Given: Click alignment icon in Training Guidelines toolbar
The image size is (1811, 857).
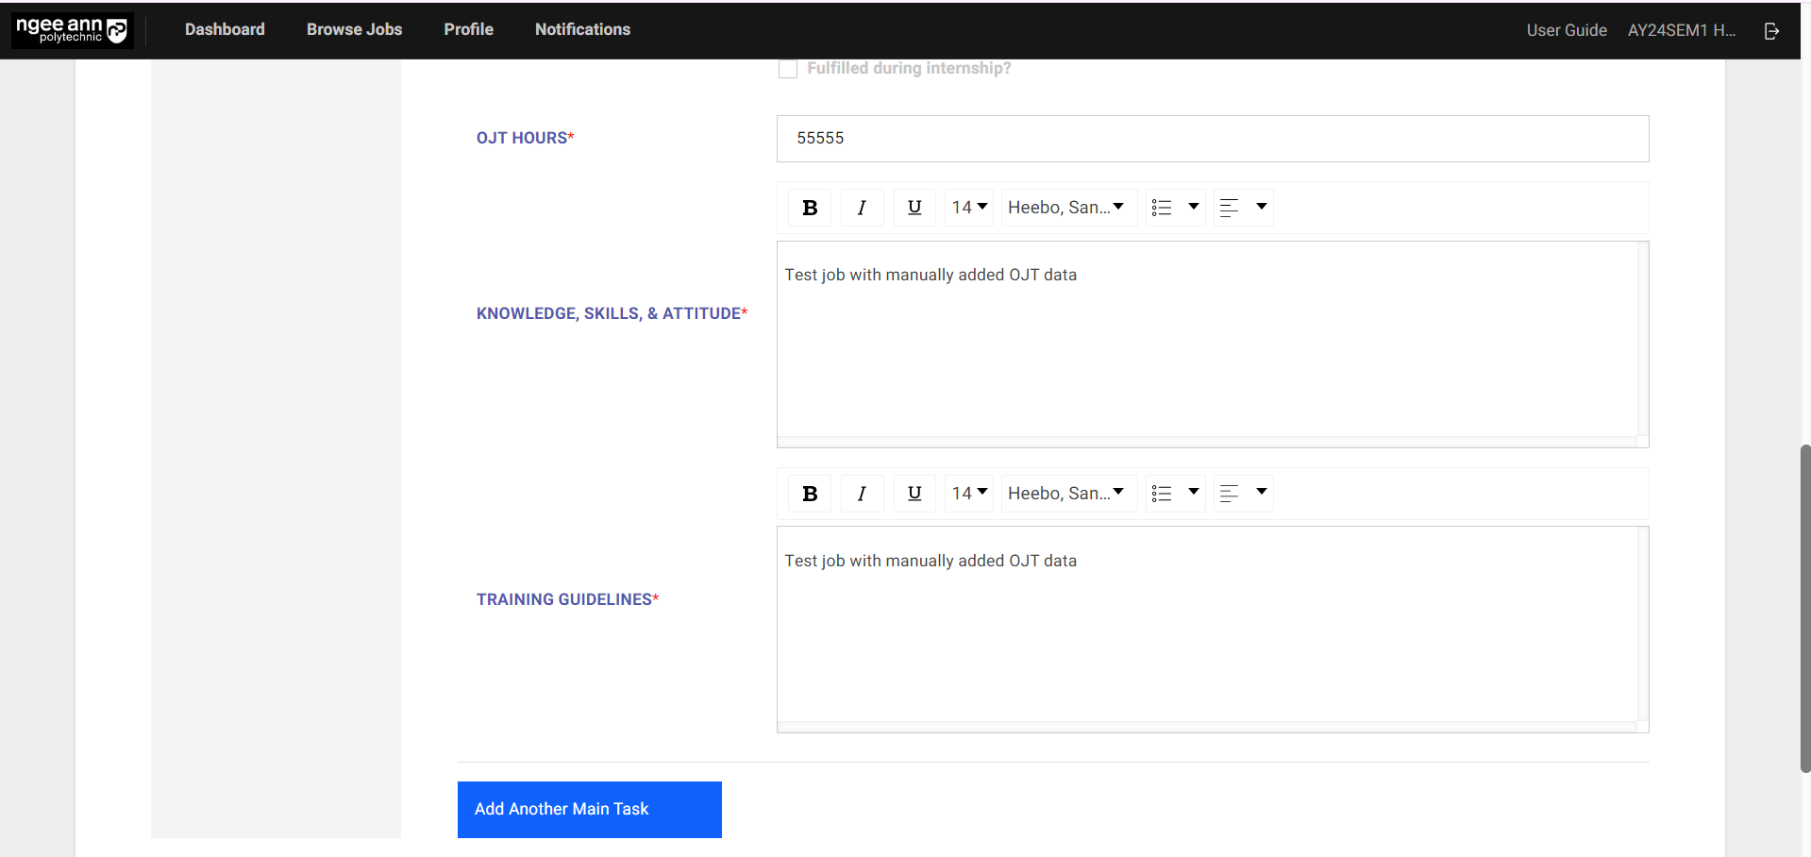Looking at the screenshot, I should pyautogui.click(x=1229, y=494).
